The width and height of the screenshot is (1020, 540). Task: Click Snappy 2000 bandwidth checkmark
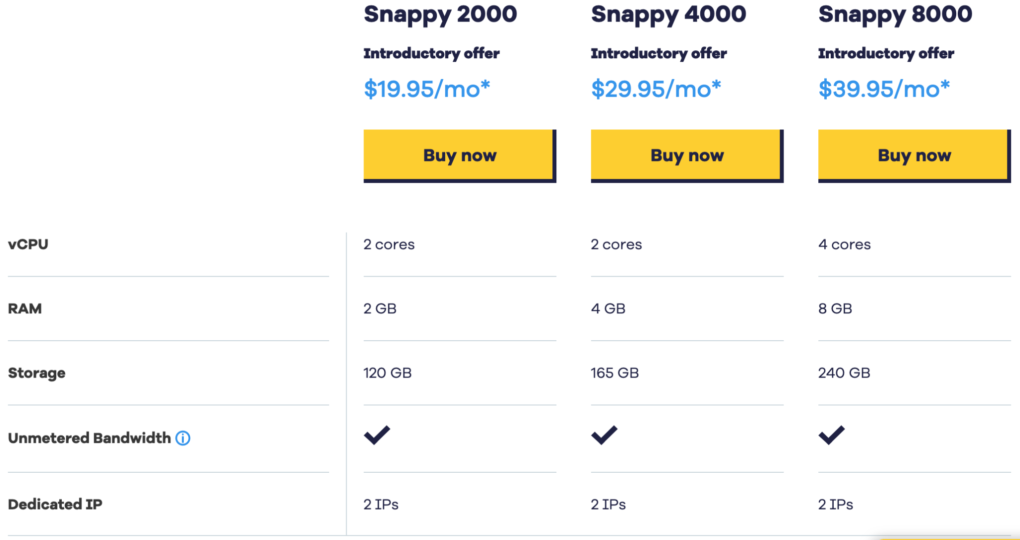click(x=377, y=435)
